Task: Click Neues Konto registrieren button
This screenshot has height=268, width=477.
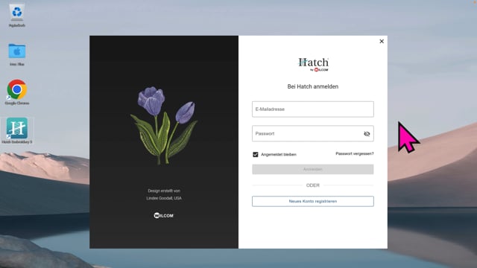Action: click(313, 201)
